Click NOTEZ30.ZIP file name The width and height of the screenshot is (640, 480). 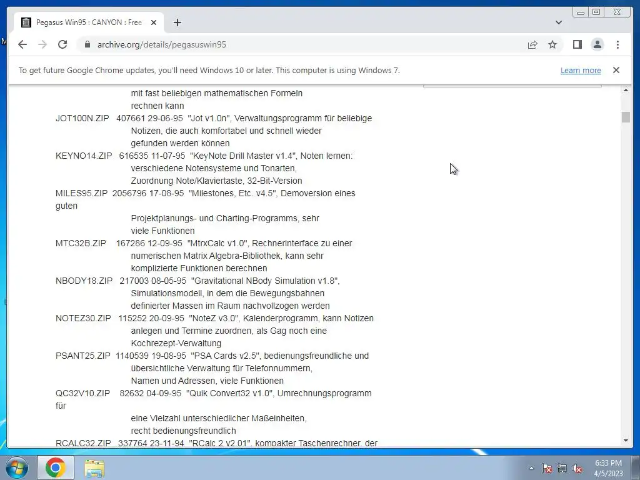pyautogui.click(x=83, y=318)
